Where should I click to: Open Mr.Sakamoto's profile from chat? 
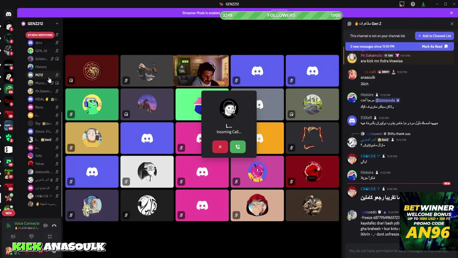371,56
